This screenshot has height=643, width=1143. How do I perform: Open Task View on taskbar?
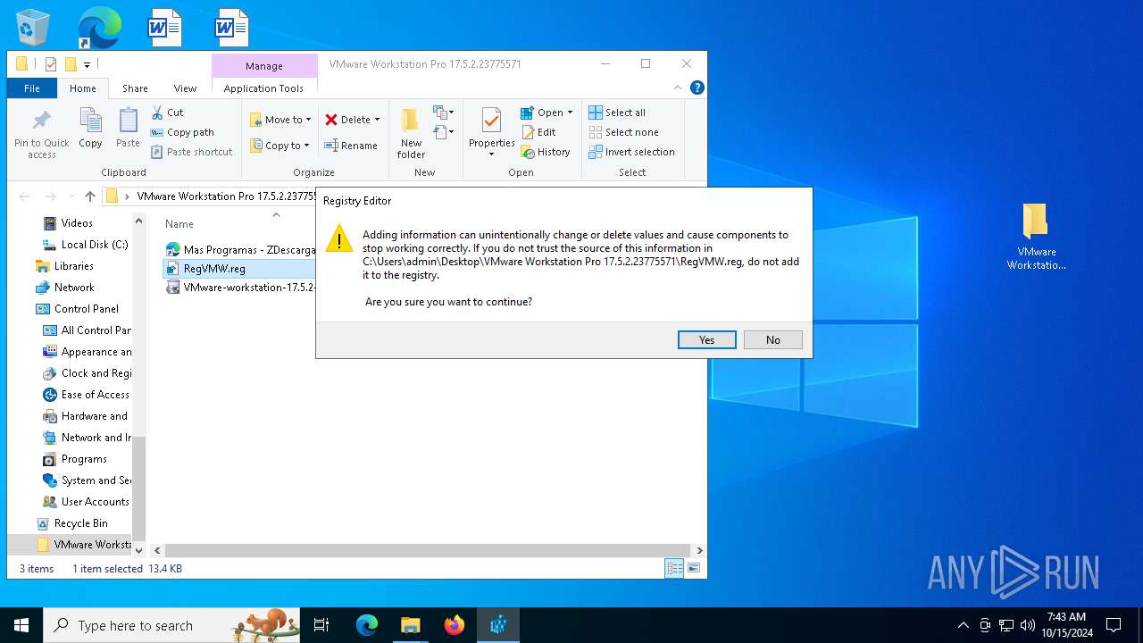322,625
